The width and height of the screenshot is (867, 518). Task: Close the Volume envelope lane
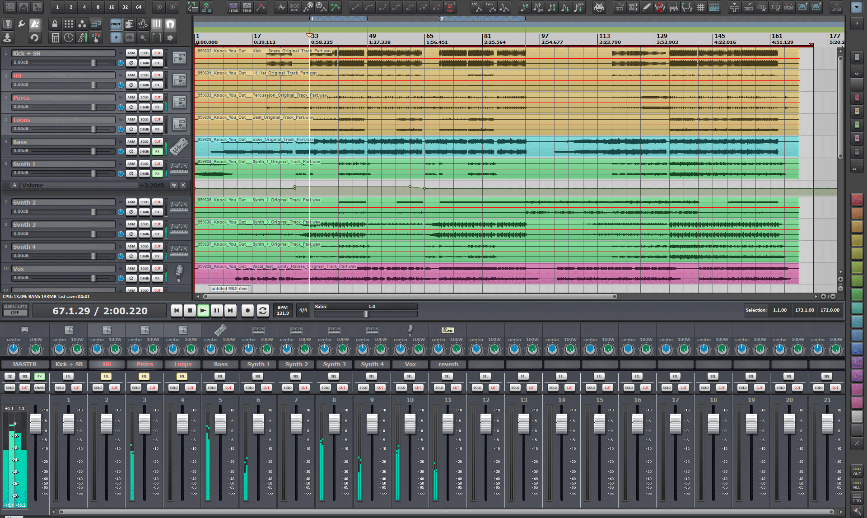click(183, 185)
